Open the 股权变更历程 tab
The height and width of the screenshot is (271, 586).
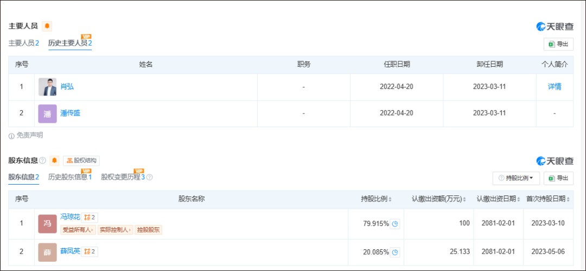(x=123, y=177)
